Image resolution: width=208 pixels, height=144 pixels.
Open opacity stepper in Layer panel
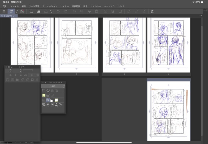pos(21,70)
